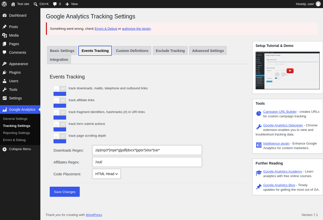Open Reporting Settings submenu item
The width and height of the screenshot is (323, 220).
pos(16,133)
